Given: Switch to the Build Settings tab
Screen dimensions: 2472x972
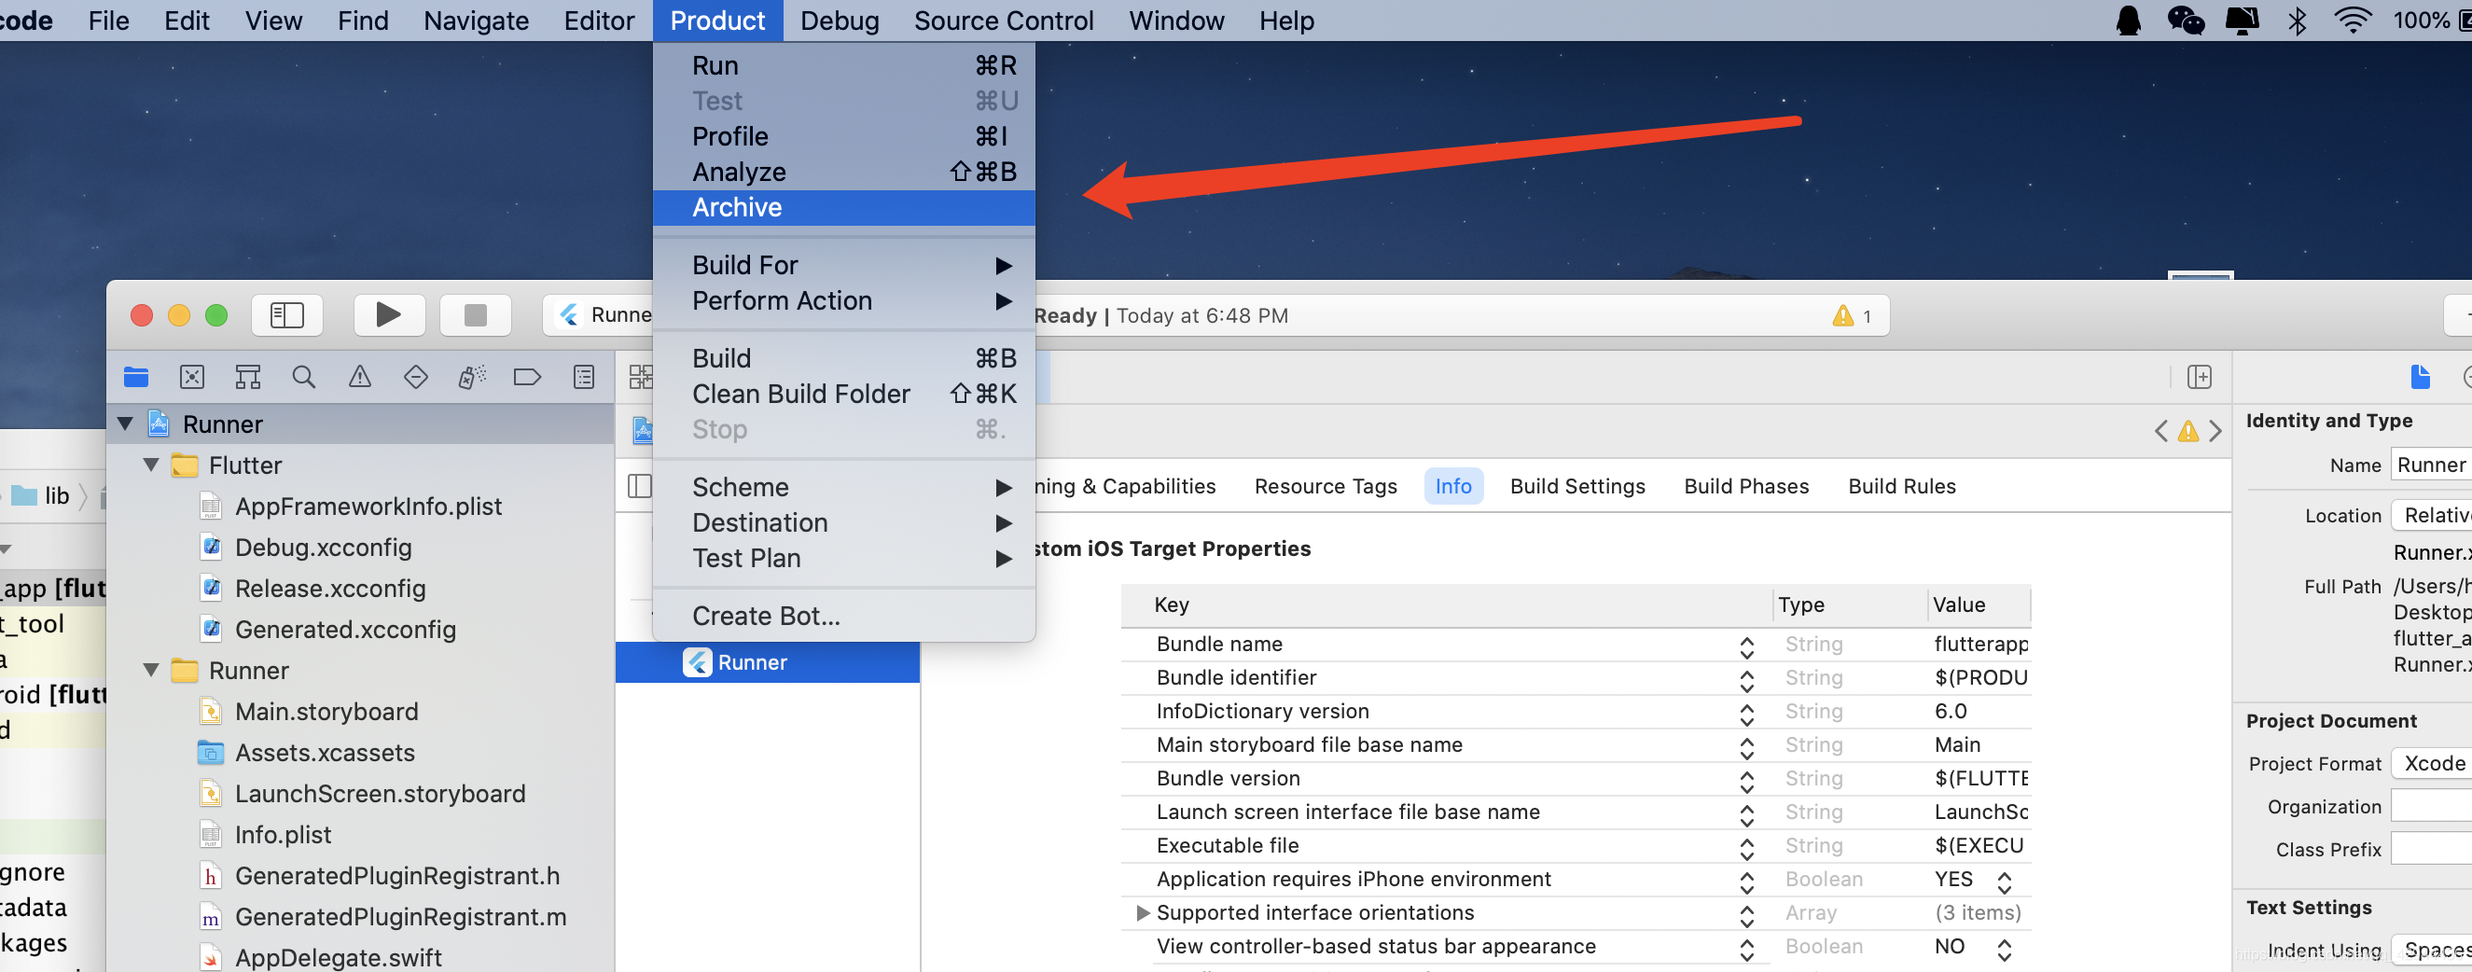Looking at the screenshot, I should (x=1576, y=487).
